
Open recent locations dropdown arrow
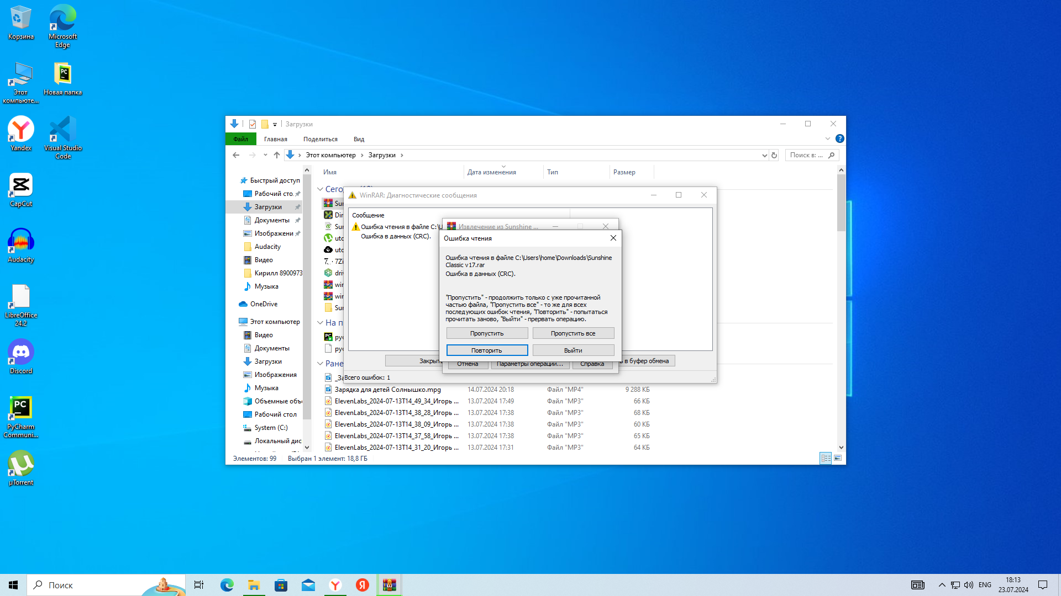(265, 155)
